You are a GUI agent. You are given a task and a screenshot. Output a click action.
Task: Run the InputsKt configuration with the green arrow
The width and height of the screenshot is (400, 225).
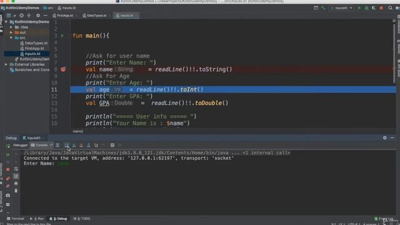coord(359,8)
